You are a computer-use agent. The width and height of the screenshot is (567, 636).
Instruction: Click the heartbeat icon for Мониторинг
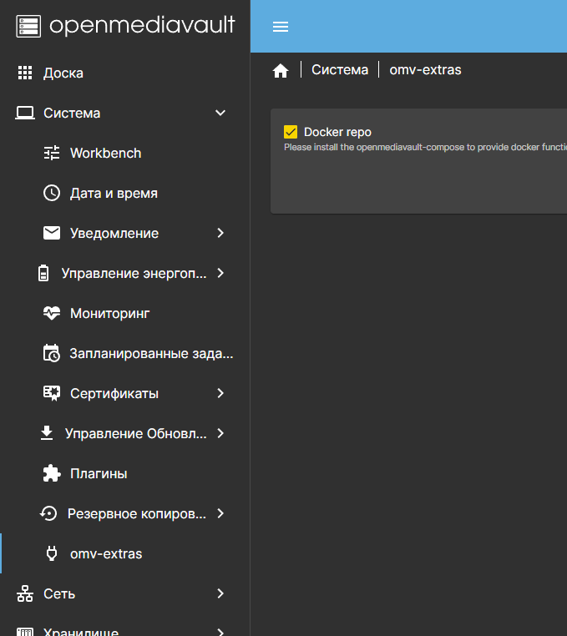(52, 313)
